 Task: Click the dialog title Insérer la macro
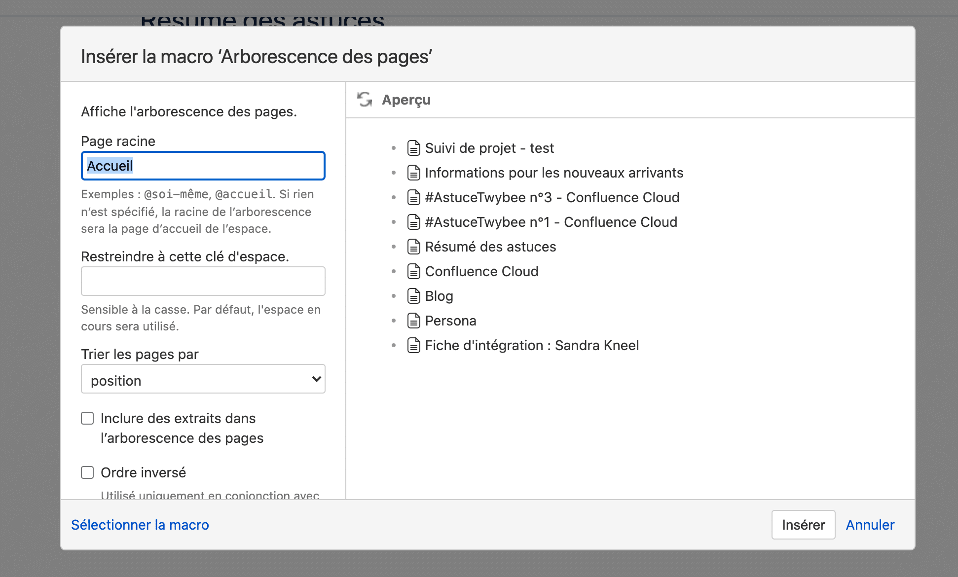tap(257, 57)
